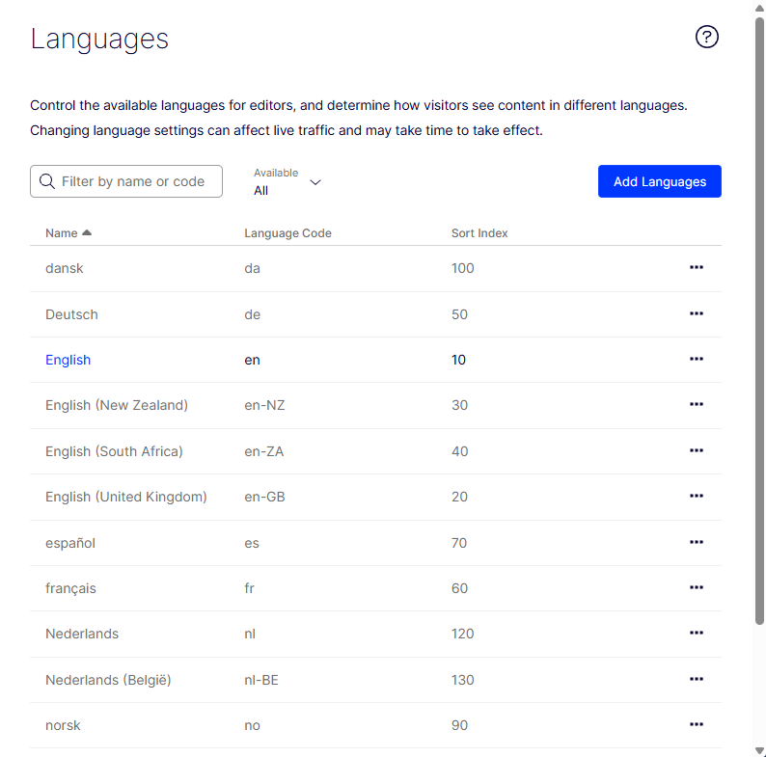Click sort index 60 for français
This screenshot has width=766, height=757.
coord(459,588)
